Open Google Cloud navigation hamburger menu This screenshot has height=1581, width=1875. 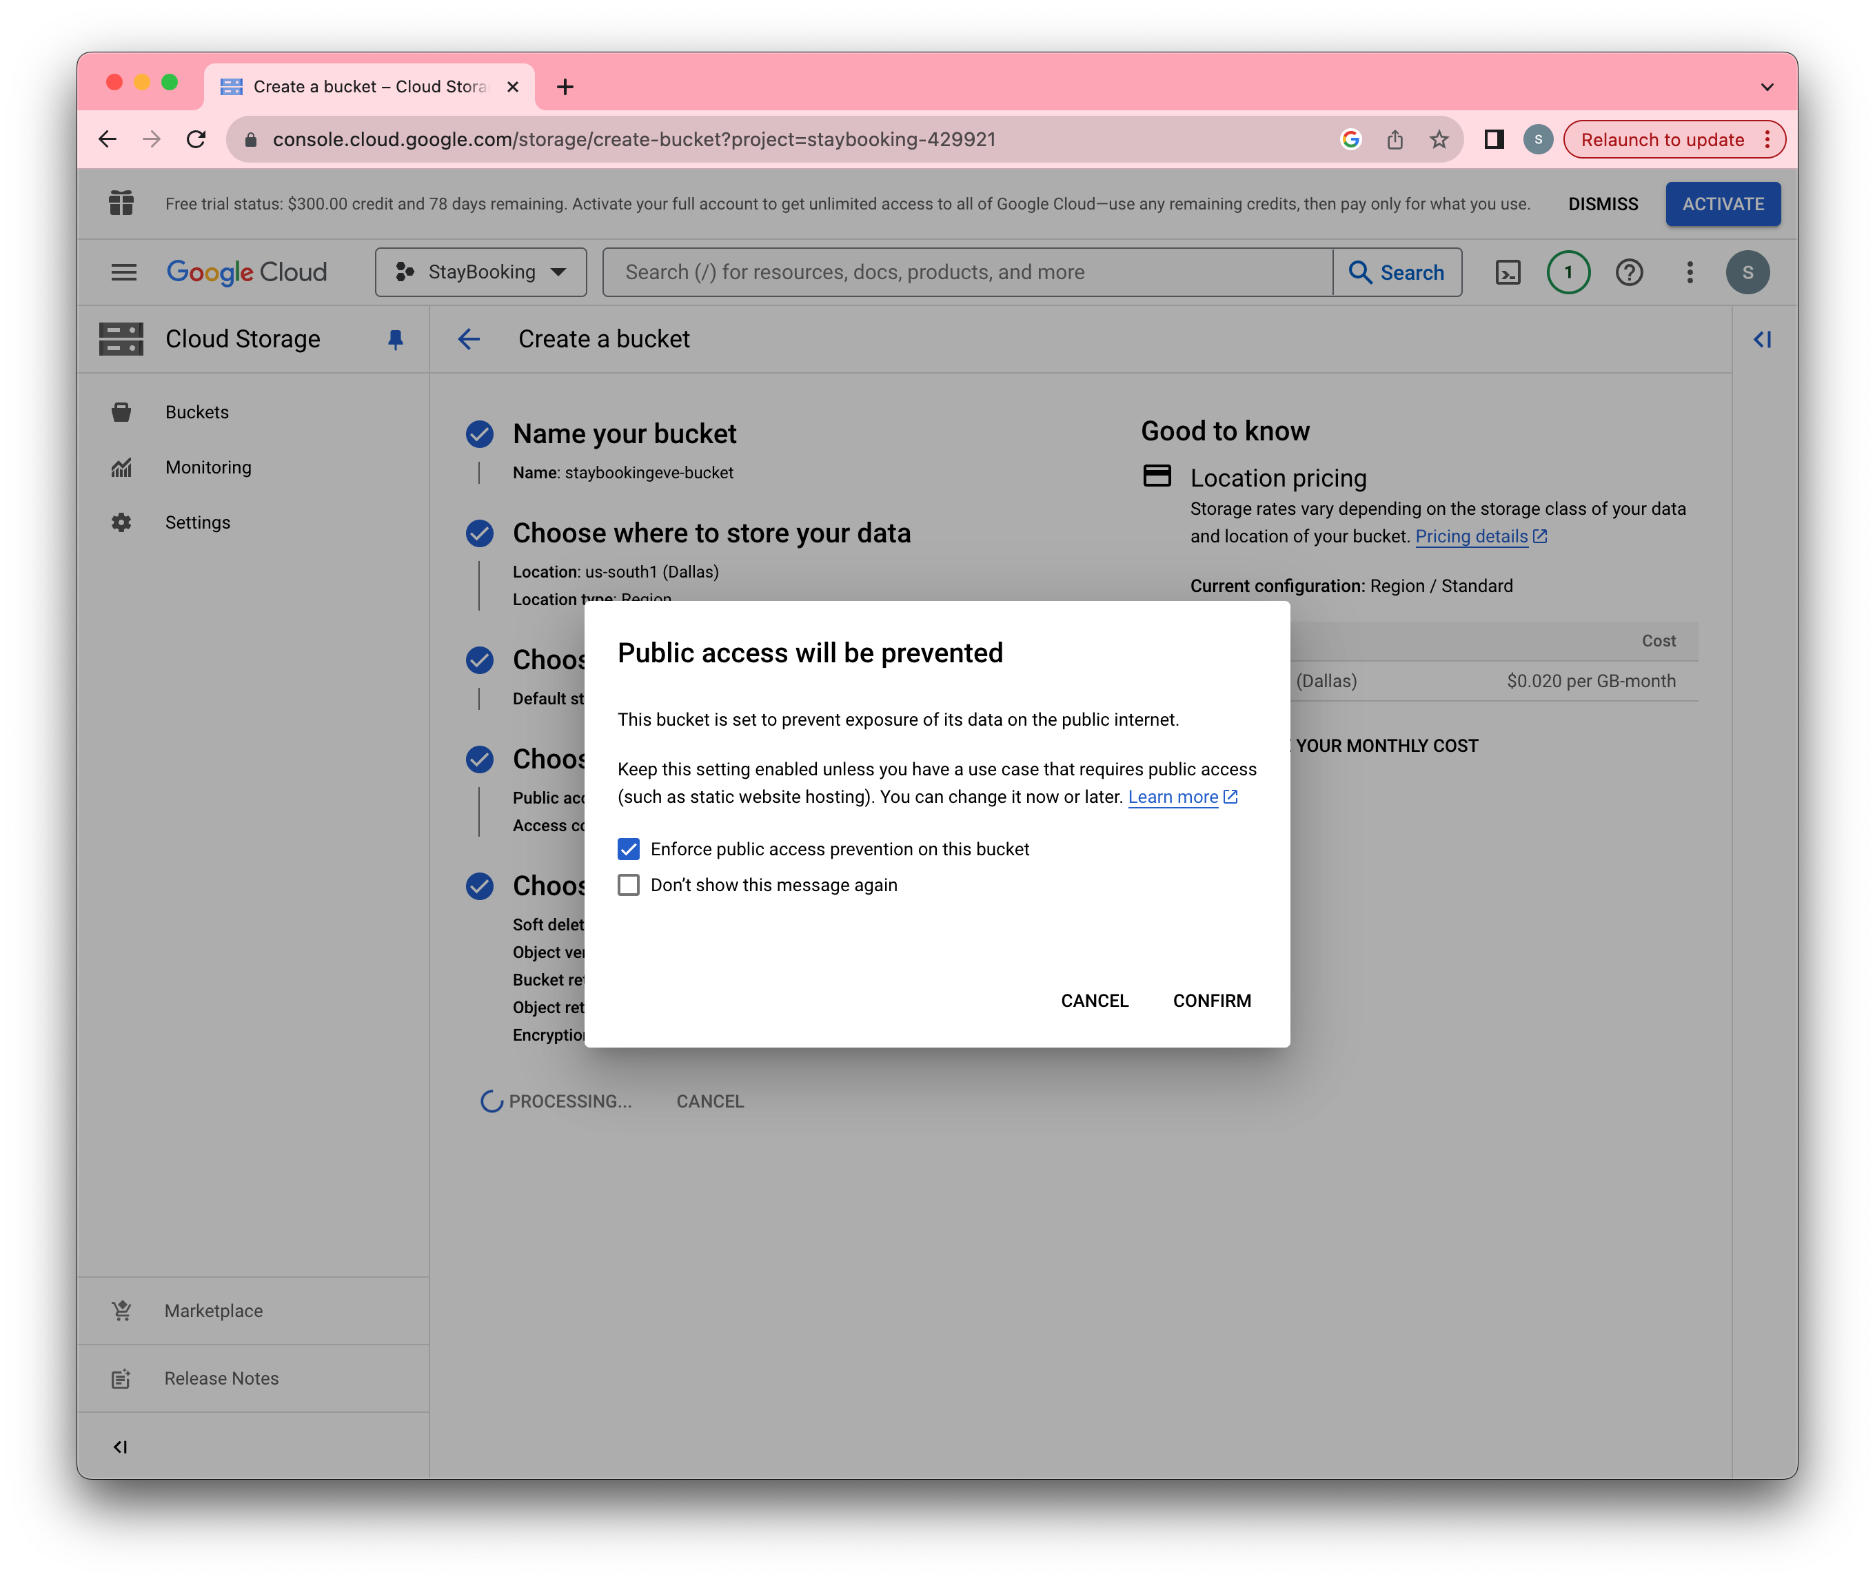(123, 272)
